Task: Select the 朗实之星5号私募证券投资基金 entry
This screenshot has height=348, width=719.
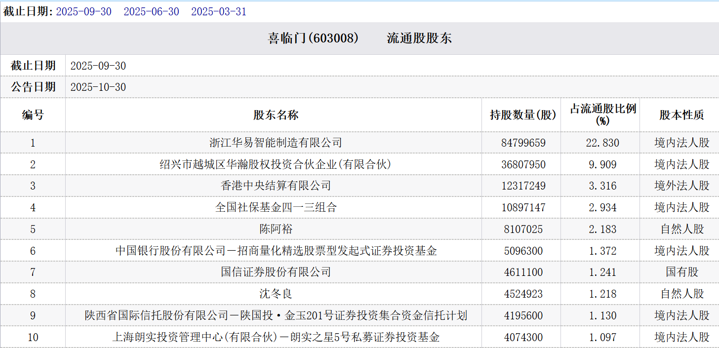Action: click(276, 338)
